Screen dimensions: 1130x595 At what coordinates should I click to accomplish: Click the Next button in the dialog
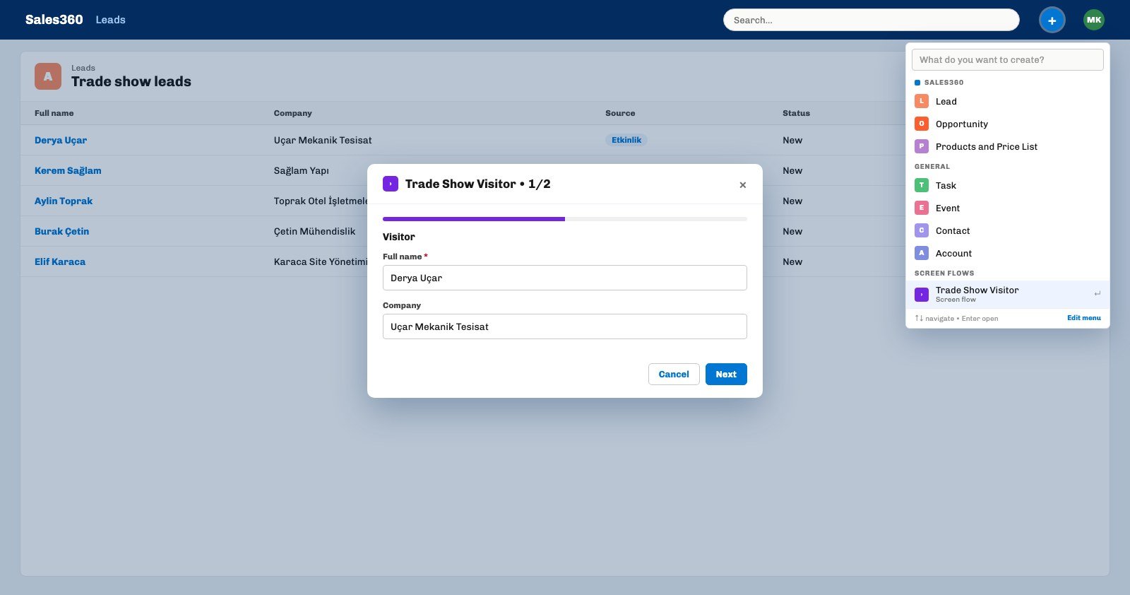(x=726, y=375)
